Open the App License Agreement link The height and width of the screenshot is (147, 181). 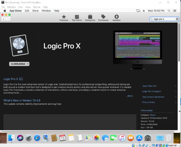coord(153,97)
